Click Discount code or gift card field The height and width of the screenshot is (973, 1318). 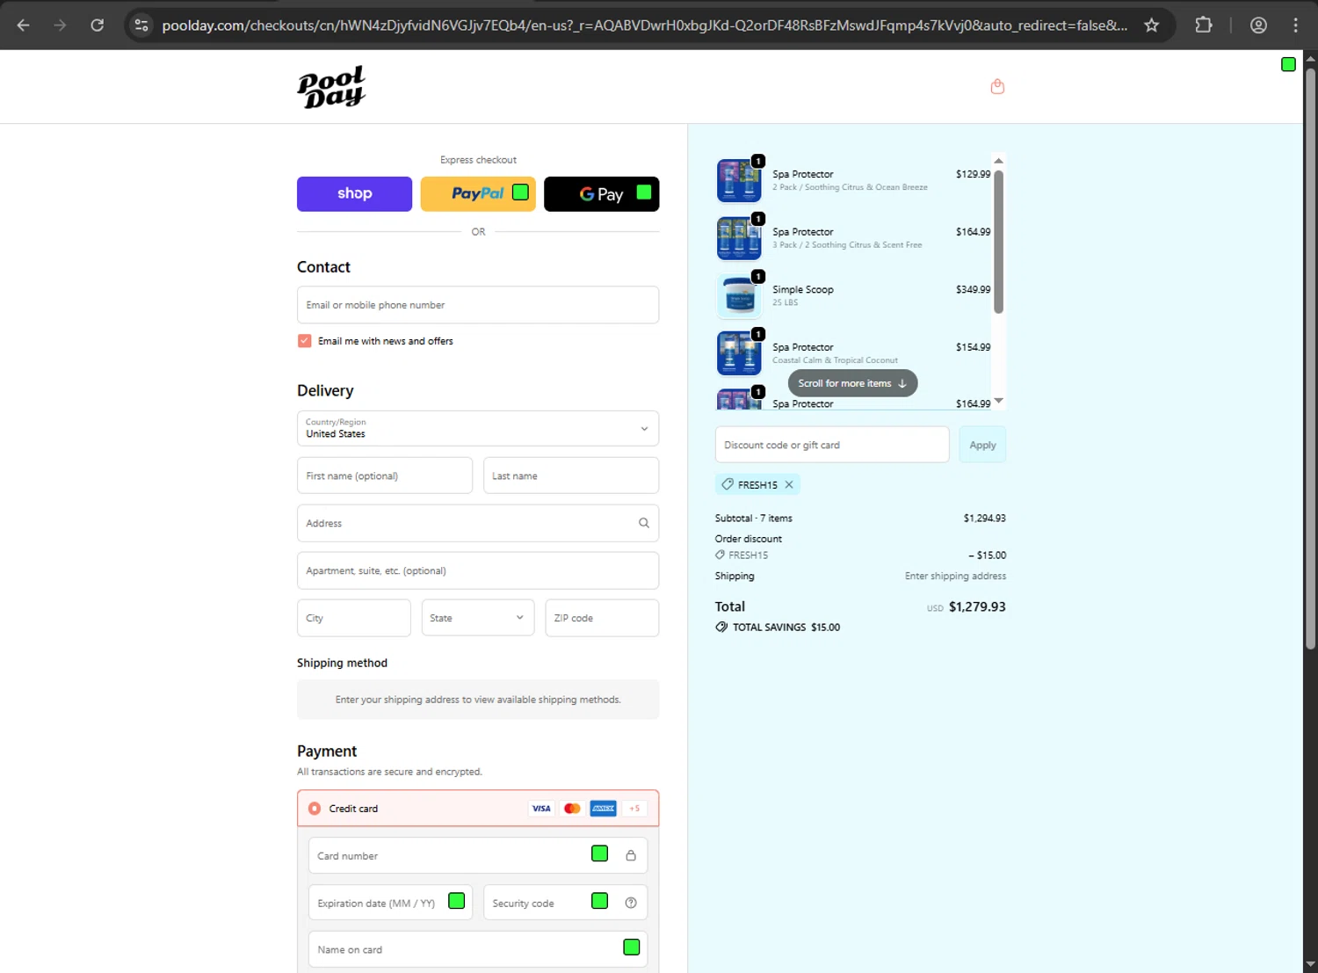[832, 445]
